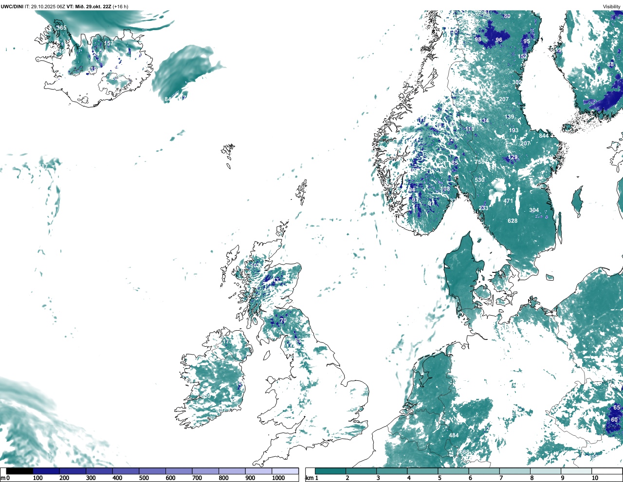Click the '152' visibility value on the map
The height and width of the screenshot is (482, 623).
click(x=522, y=56)
